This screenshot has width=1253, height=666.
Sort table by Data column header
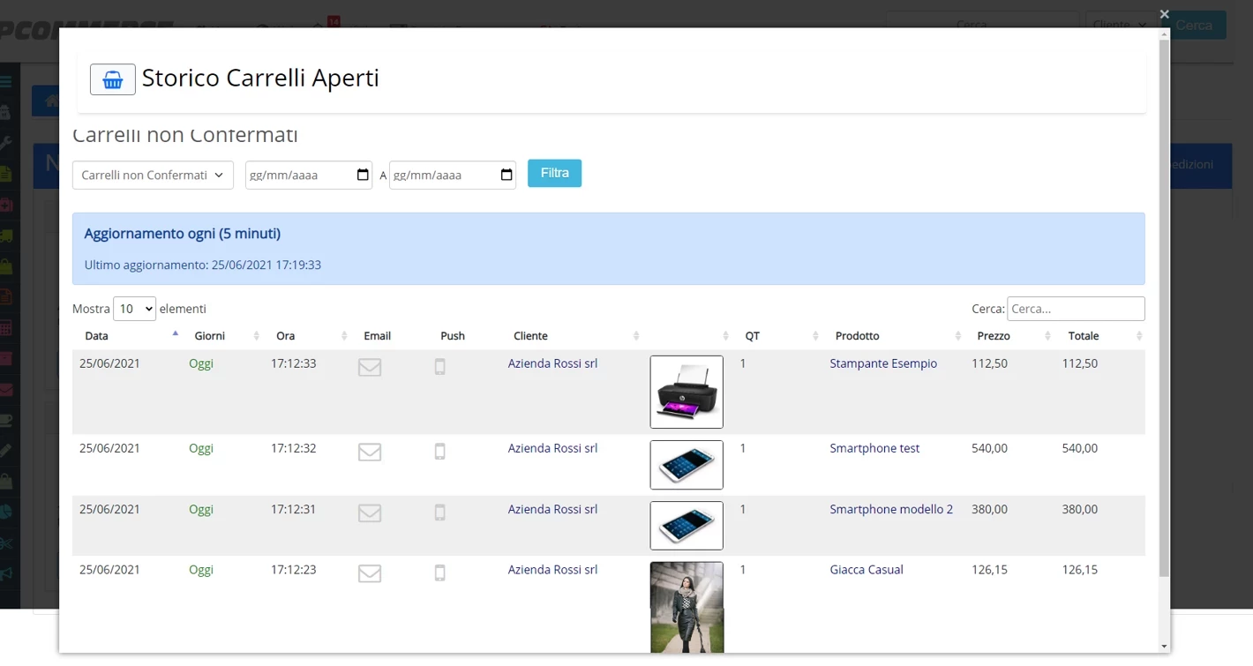click(97, 336)
